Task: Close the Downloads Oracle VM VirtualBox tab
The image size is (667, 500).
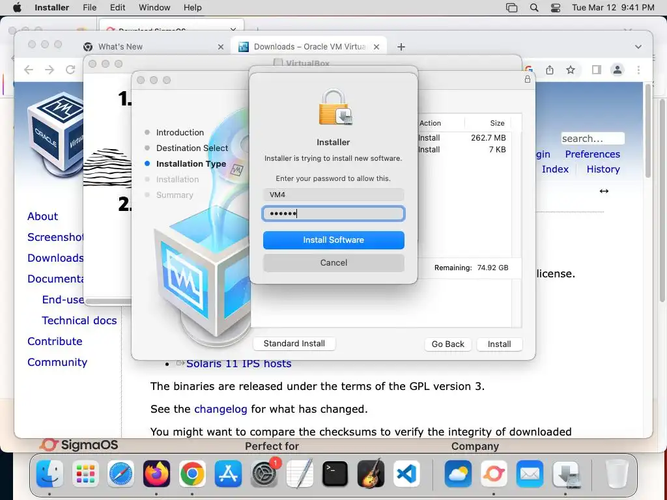Action: point(376,47)
